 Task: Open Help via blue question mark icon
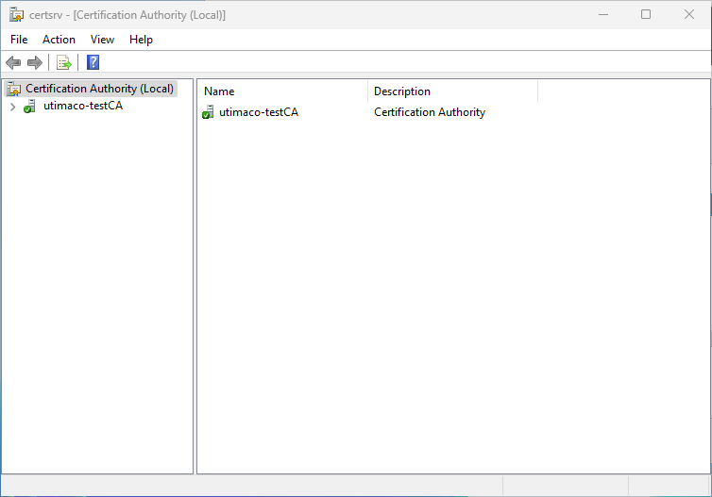[x=93, y=62]
